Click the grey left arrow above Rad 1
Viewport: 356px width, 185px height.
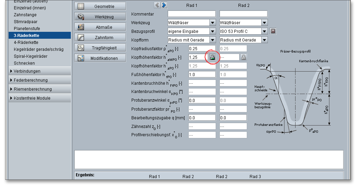(x=157, y=5)
